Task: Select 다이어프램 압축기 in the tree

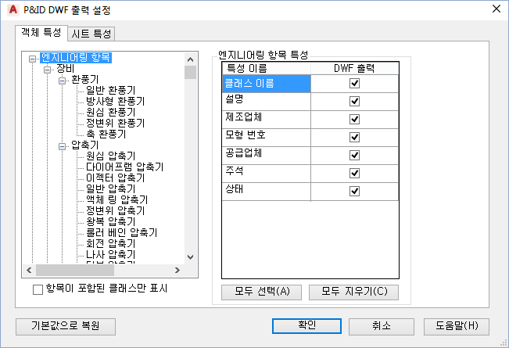Action: click(x=124, y=167)
